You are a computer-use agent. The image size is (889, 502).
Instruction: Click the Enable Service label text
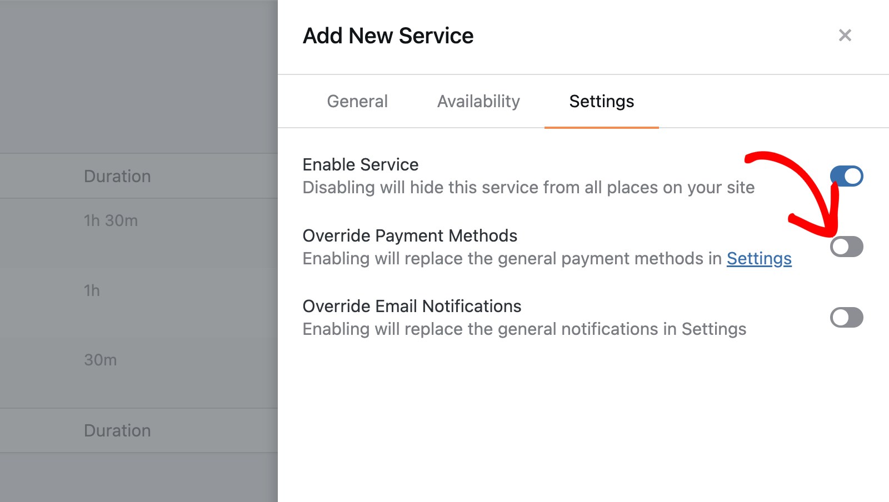pyautogui.click(x=360, y=164)
